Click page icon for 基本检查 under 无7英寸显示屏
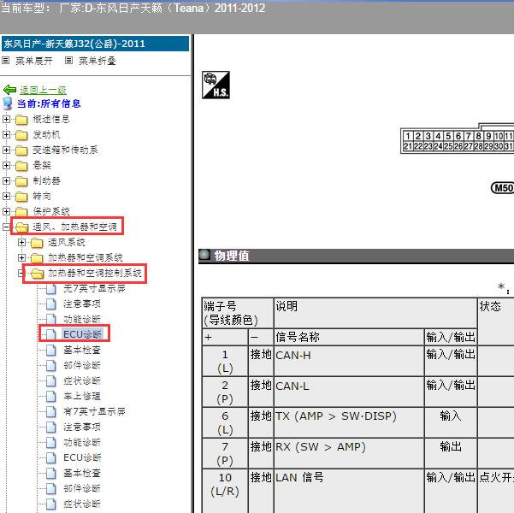Image resolution: width=514 pixels, height=513 pixels. click(51, 350)
